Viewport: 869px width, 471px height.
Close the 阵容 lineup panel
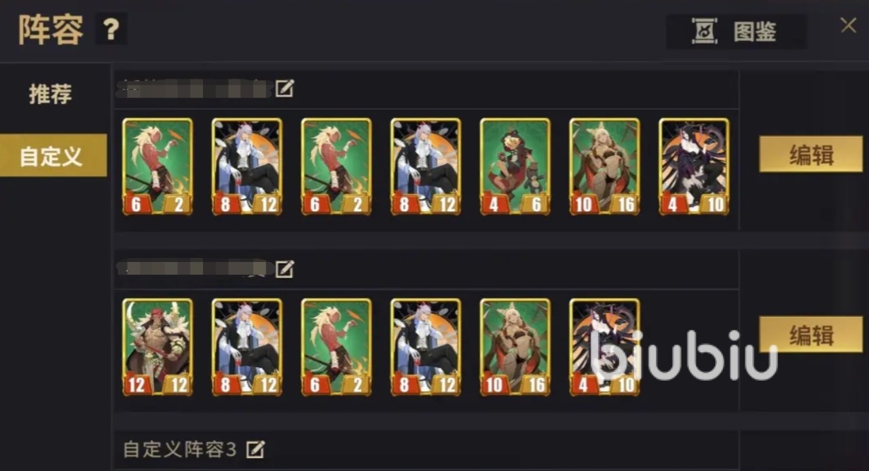848,25
